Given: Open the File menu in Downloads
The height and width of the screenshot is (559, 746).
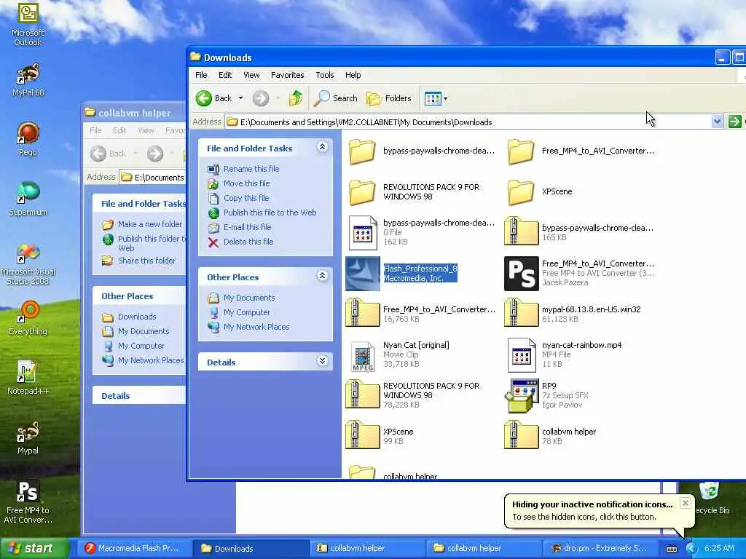Looking at the screenshot, I should click(x=201, y=75).
